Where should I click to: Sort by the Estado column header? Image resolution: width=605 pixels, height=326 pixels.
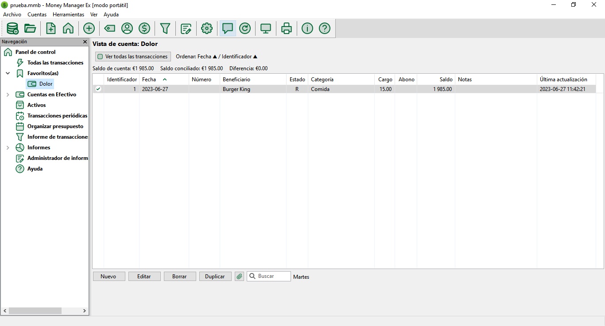pos(297,80)
